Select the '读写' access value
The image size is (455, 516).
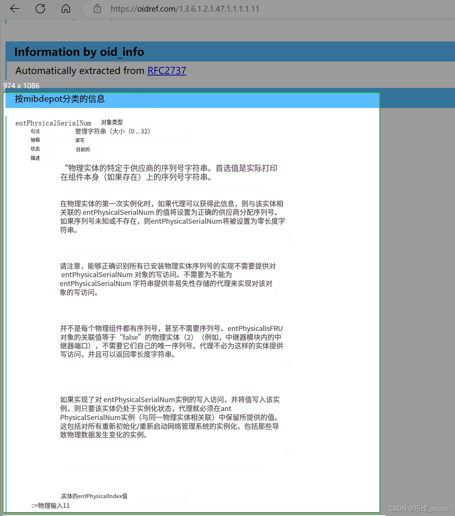[x=80, y=140]
